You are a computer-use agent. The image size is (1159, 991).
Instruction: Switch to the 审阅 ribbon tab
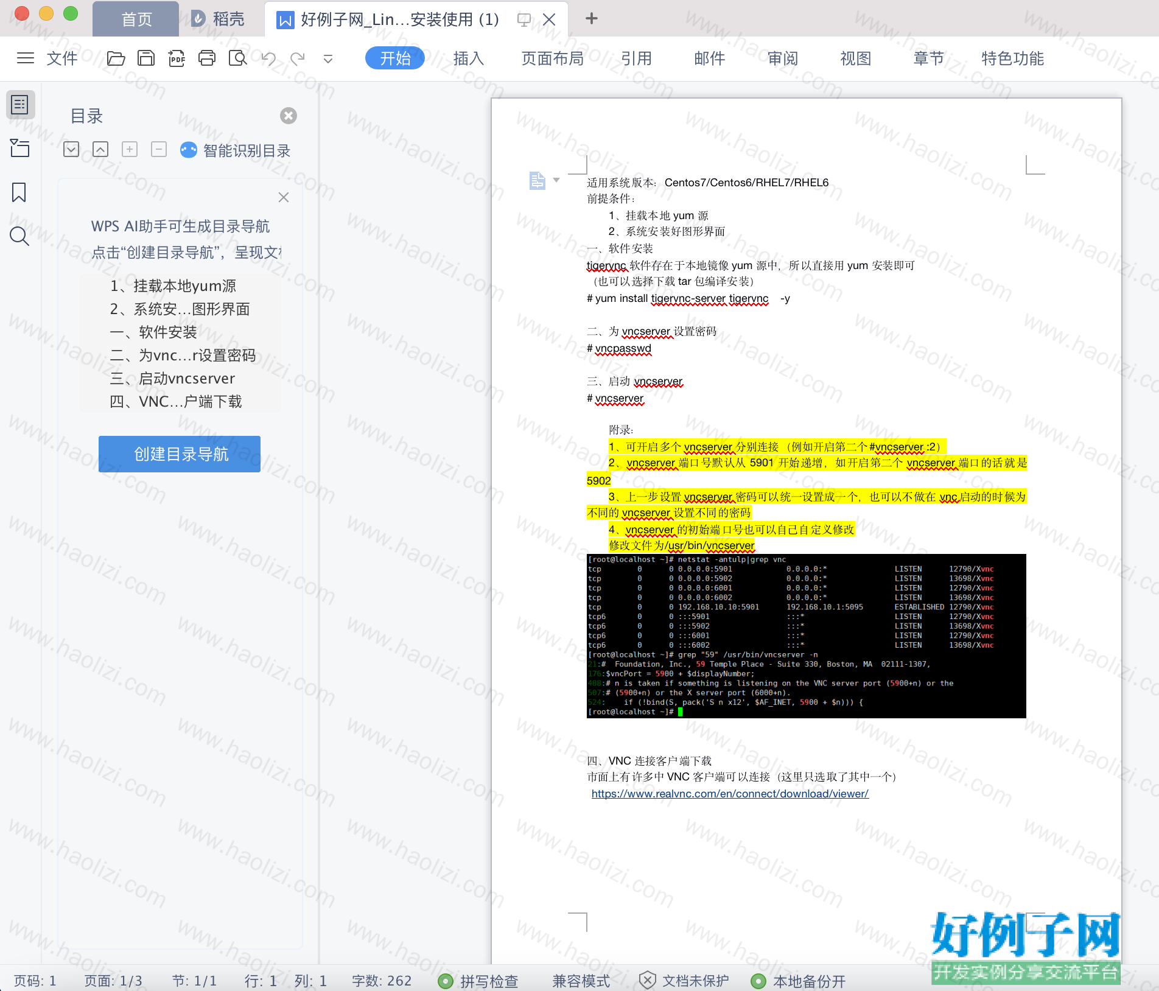[782, 58]
